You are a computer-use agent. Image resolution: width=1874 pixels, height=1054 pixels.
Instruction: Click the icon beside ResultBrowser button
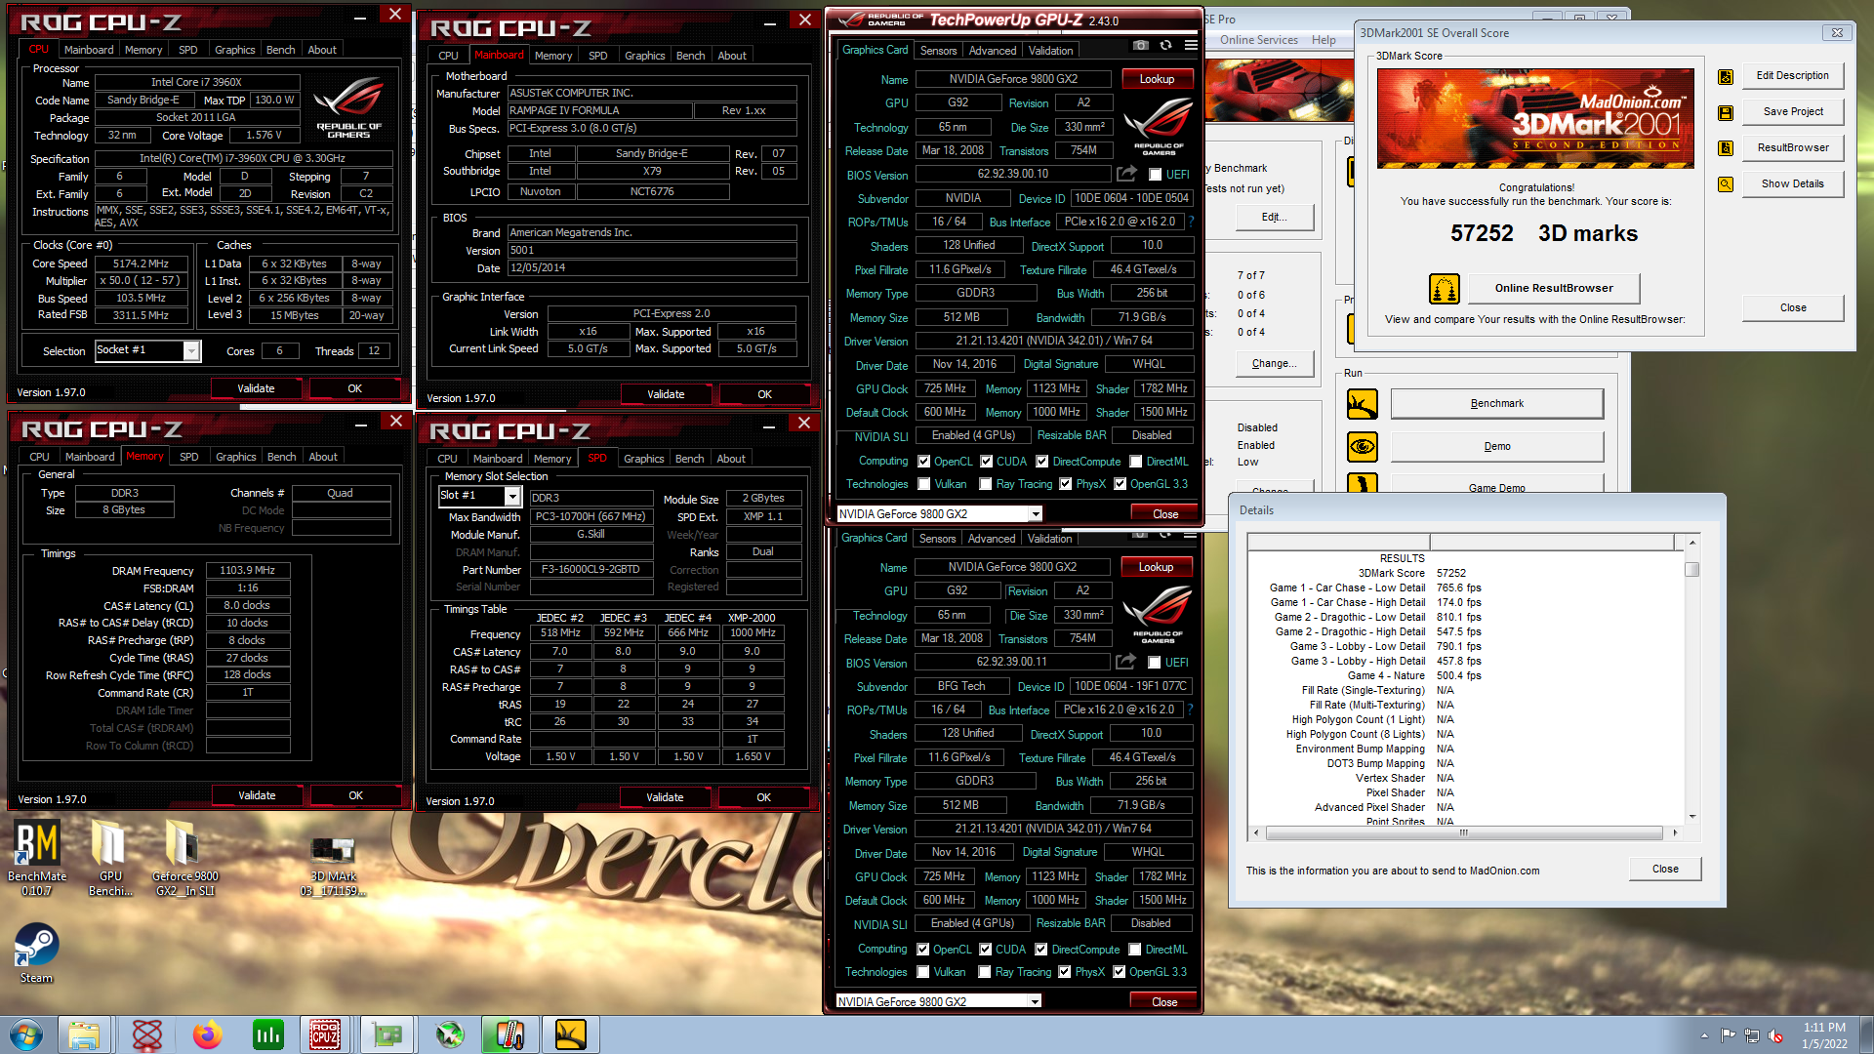pyautogui.click(x=1726, y=148)
